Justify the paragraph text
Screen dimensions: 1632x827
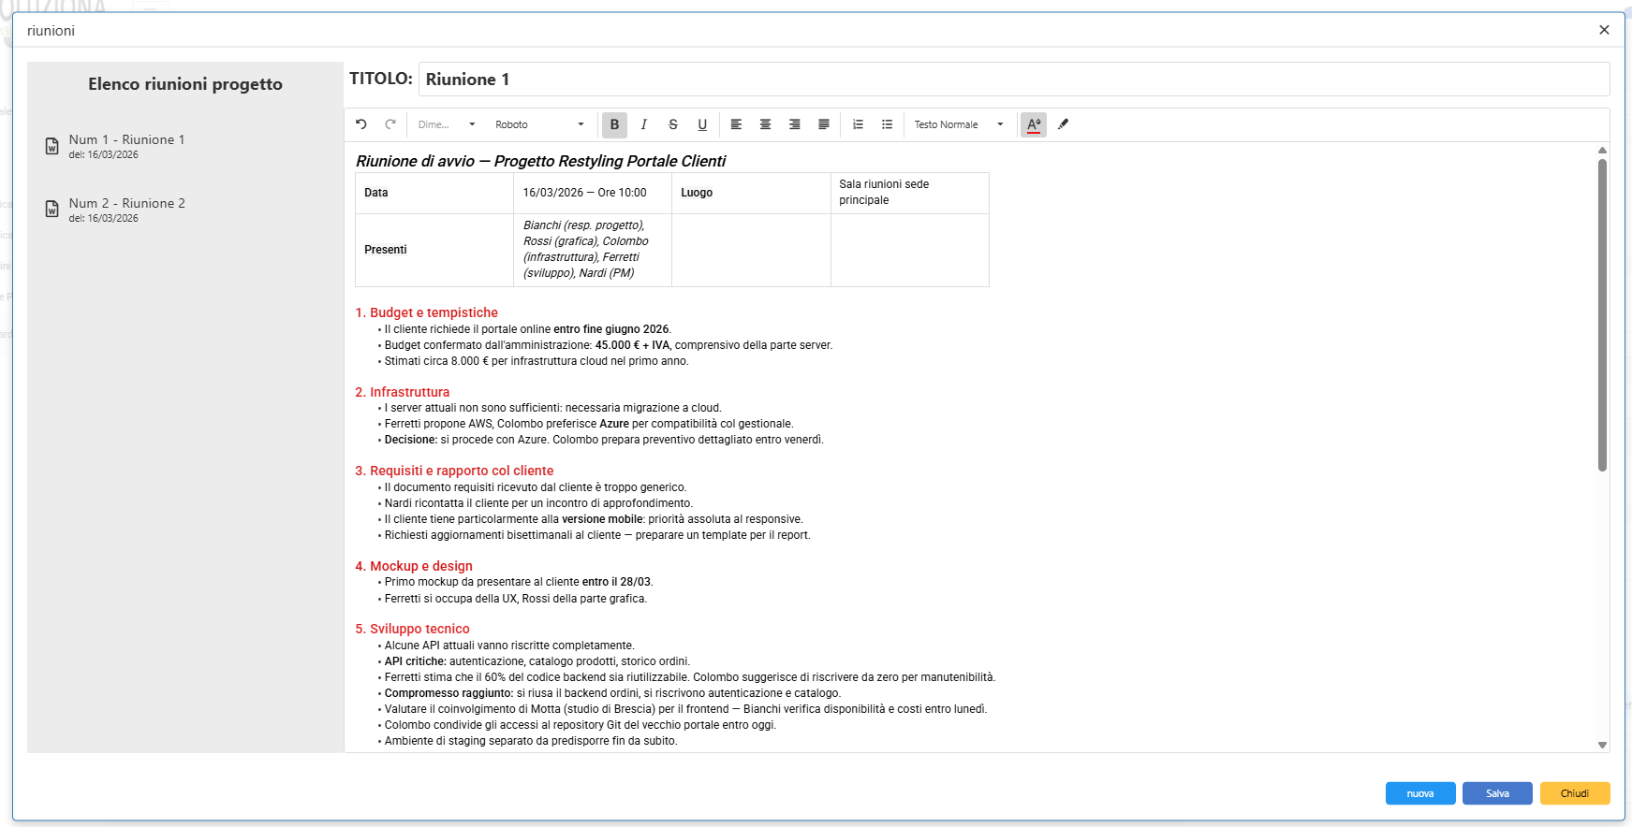click(x=824, y=124)
